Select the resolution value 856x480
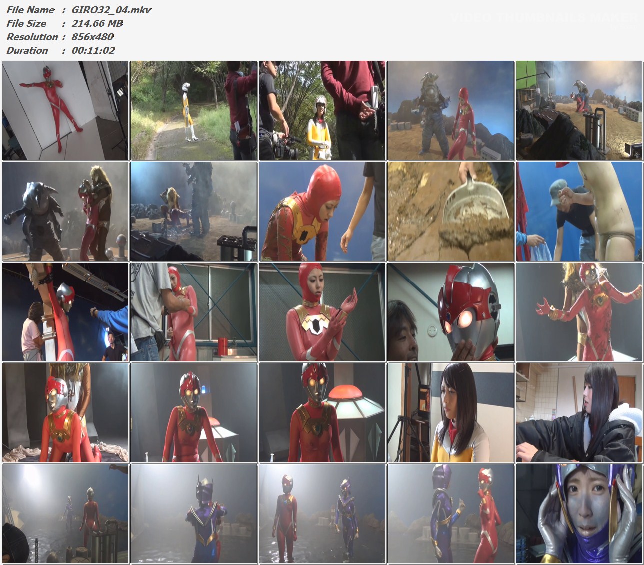This screenshot has height=565, width=644. coord(92,37)
